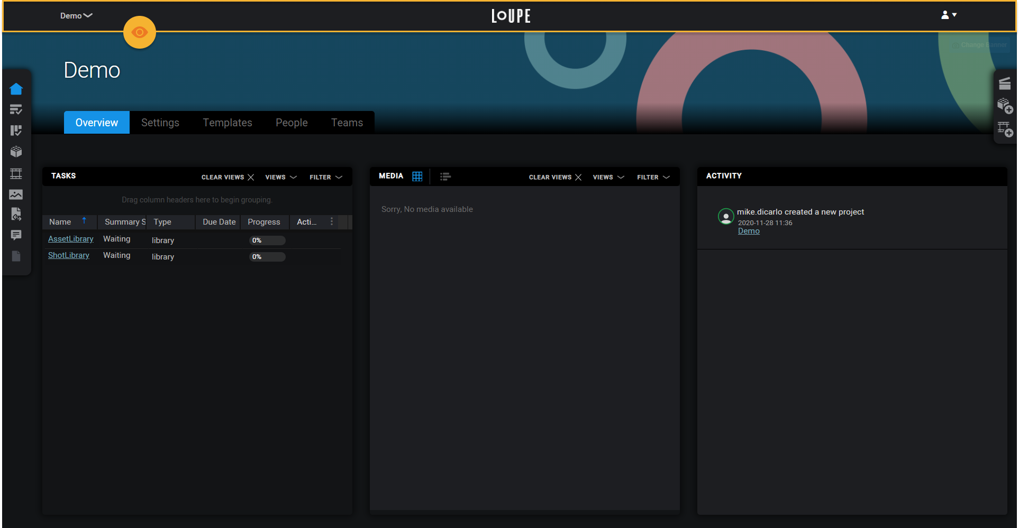
Task: Open the comments speech bubble icon in sidebar
Action: click(x=16, y=235)
